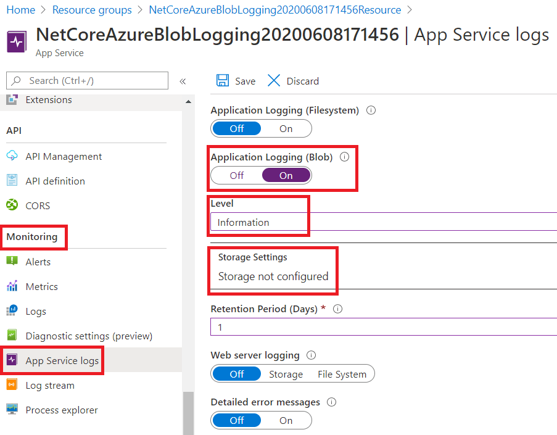Screen dimensions: 557x435
Task: Open Diagnostic settings (preview) menu item
Action: coord(89,336)
